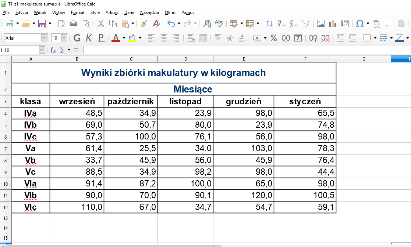
Task: Export directly as PDF icon
Action: 61,24
